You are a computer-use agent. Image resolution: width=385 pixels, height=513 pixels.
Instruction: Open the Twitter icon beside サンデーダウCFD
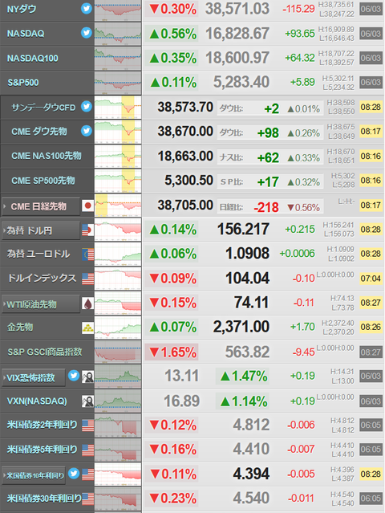pyautogui.click(x=87, y=106)
